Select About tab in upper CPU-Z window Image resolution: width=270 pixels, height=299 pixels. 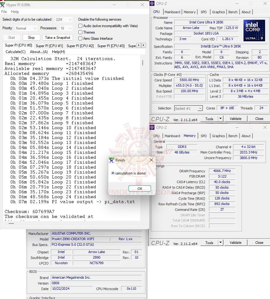tap(246, 12)
